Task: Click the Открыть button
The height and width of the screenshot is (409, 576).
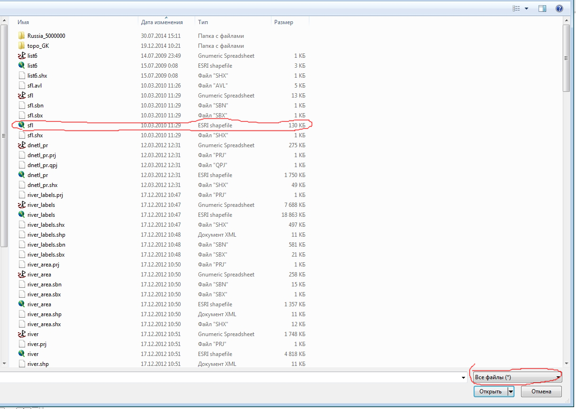Action: pyautogui.click(x=490, y=391)
